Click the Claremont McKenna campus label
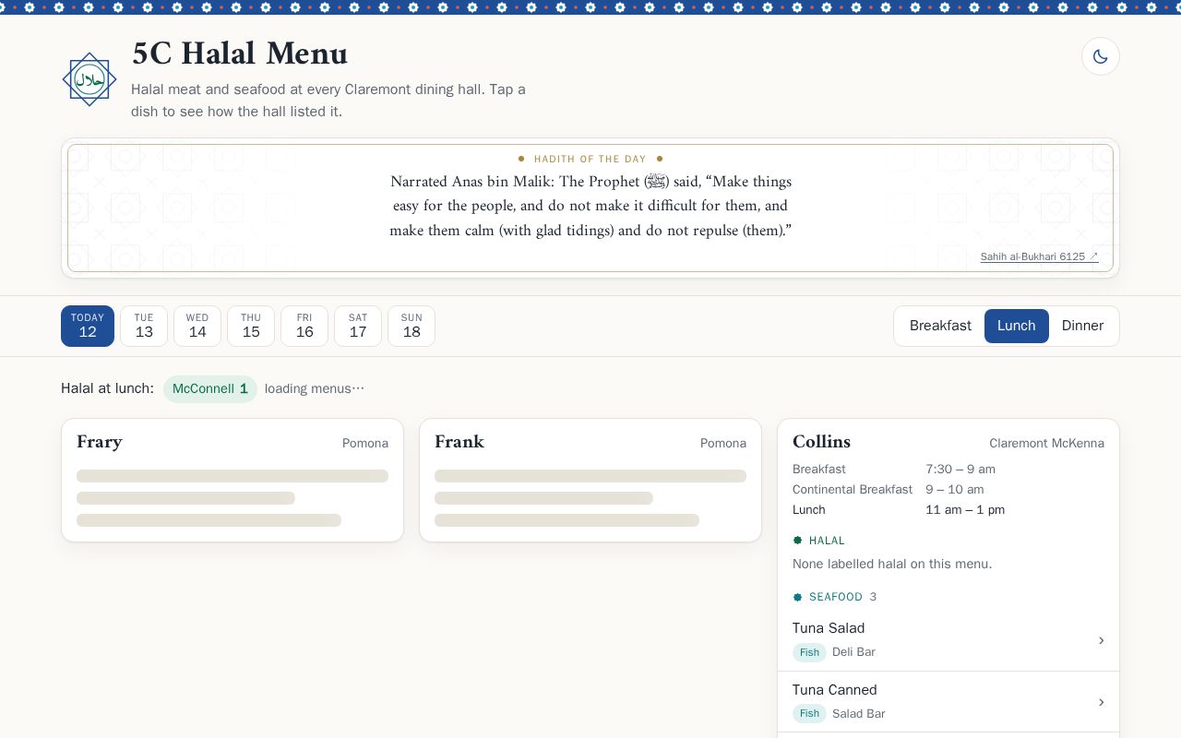Image resolution: width=1181 pixels, height=738 pixels. (1046, 443)
